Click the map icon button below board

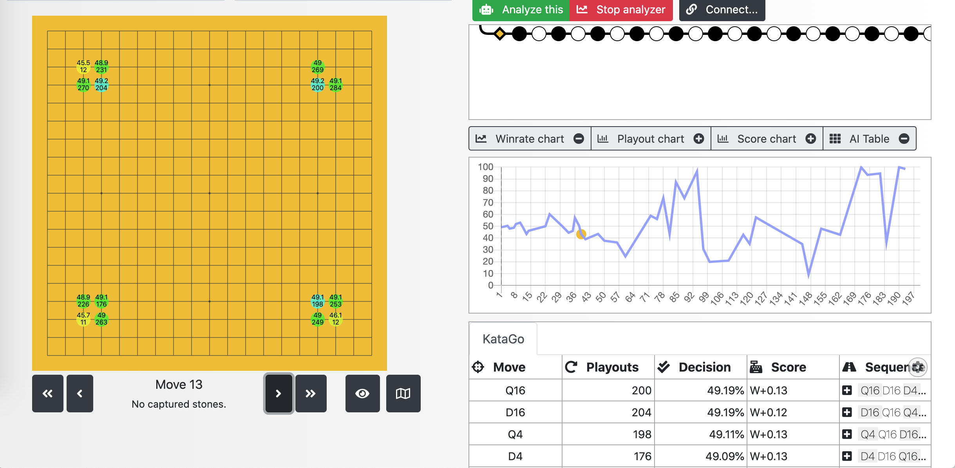pos(403,394)
